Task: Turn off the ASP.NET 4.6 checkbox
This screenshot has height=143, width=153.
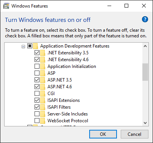Action: (x=37, y=87)
